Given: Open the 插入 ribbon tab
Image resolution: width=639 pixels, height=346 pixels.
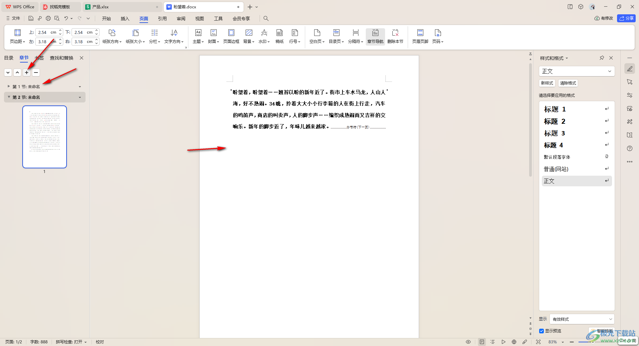Looking at the screenshot, I should click(x=125, y=19).
